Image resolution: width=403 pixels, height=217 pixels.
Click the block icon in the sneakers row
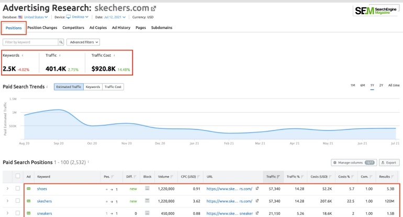147,213
